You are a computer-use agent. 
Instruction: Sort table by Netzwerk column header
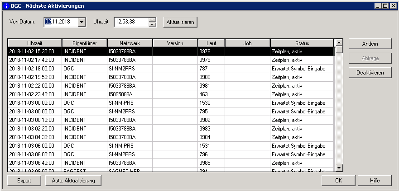coord(130,43)
